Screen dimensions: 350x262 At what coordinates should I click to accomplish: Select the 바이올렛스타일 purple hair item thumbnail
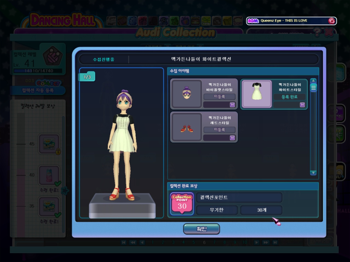pyautogui.click(x=187, y=94)
